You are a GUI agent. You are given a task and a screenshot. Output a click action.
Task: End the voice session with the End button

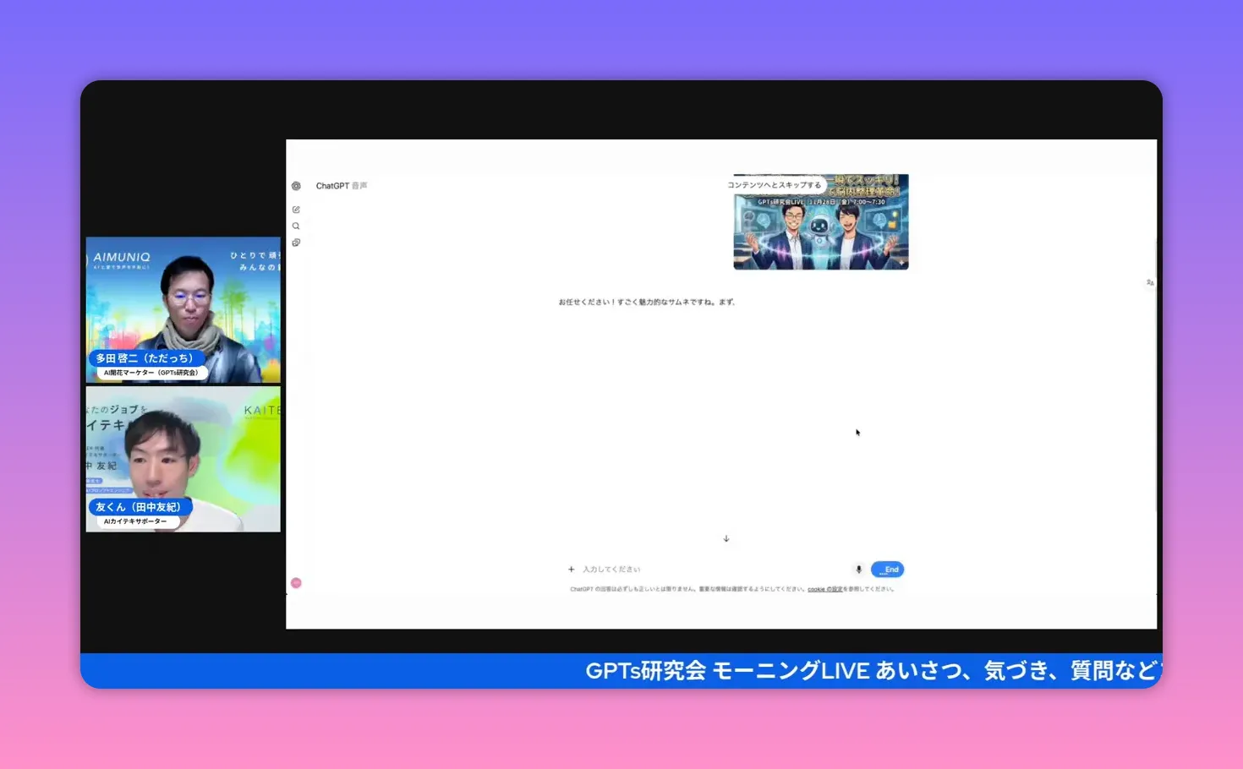887,569
